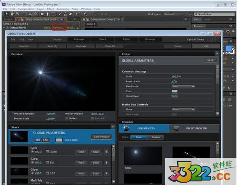
Task: Open the Workspace Standard dropdown
Action: pos(177,14)
